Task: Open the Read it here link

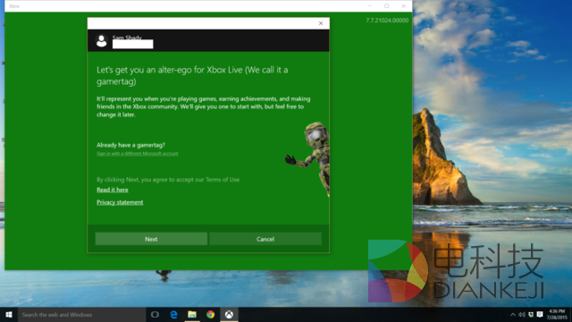Action: tap(113, 190)
